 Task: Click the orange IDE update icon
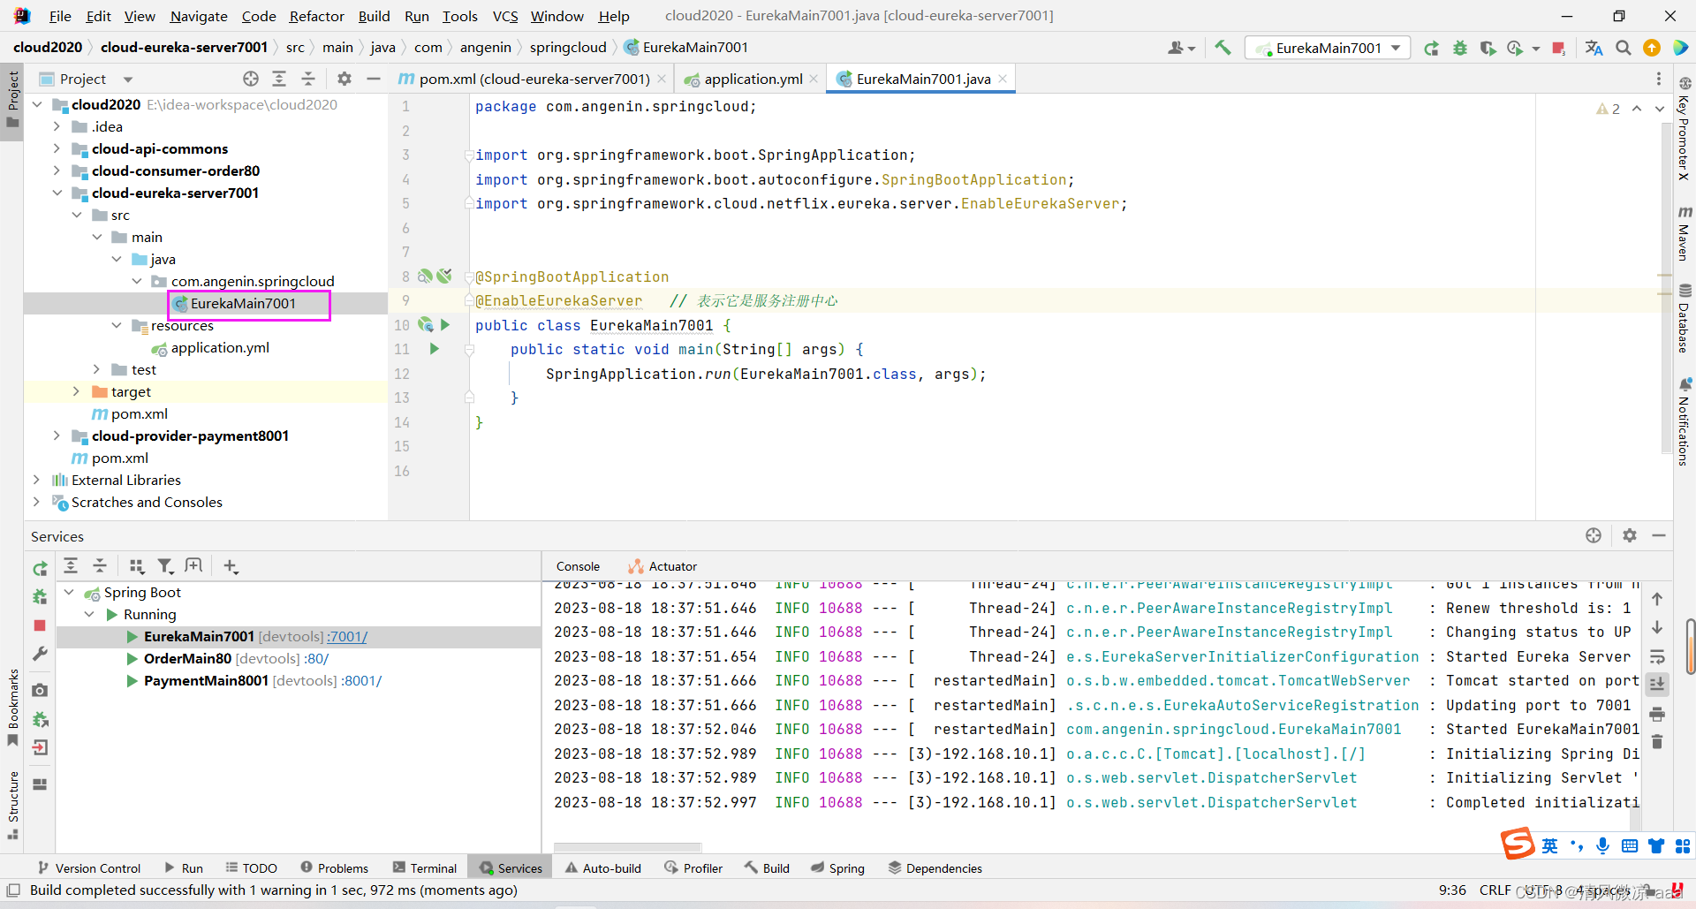click(x=1651, y=48)
